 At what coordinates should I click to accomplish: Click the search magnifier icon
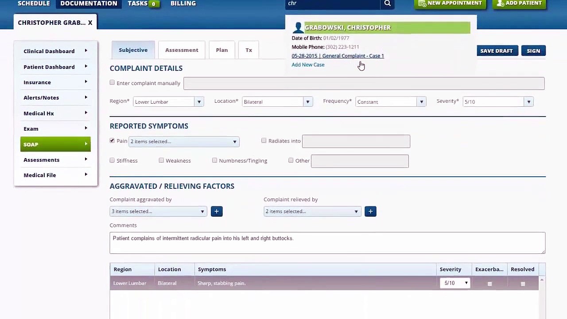pos(388,4)
